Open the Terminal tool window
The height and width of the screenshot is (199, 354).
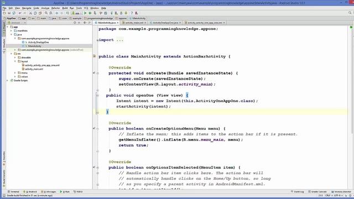tap(13, 192)
